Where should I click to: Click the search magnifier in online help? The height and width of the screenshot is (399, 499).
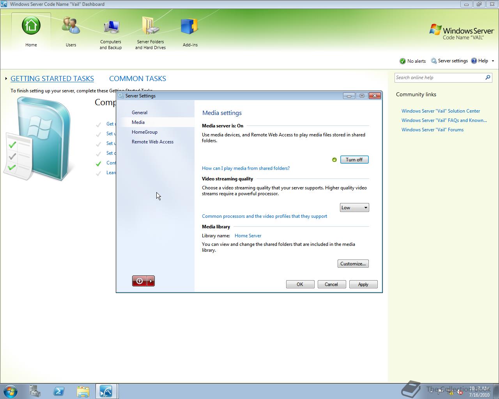[x=488, y=78]
